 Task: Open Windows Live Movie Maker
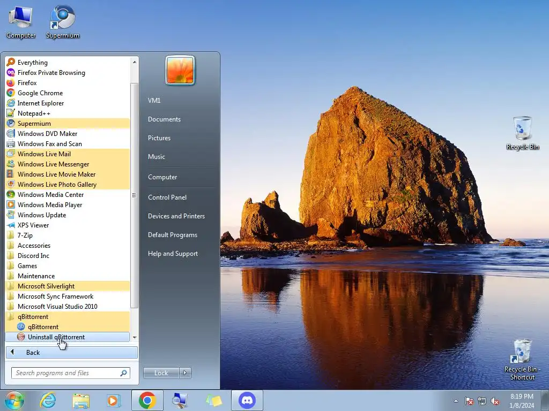pos(68,174)
